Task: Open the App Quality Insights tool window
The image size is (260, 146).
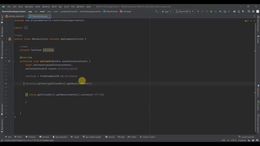Action: click(x=92, y=137)
